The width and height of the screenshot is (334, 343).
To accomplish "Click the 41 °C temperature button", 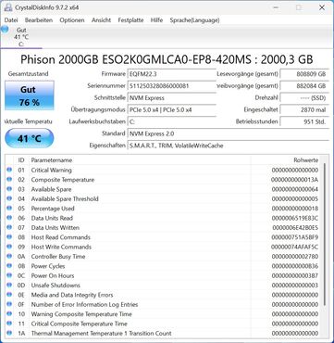I will pyautogui.click(x=30, y=138).
